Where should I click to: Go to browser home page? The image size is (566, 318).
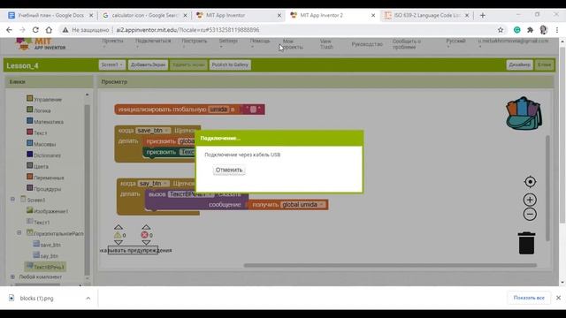(x=49, y=30)
